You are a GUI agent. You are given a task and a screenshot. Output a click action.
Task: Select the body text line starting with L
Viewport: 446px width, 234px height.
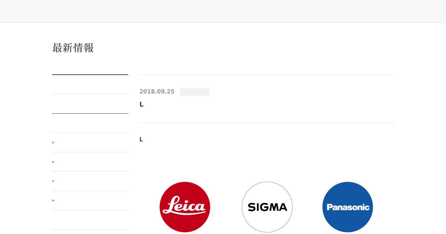click(x=141, y=140)
